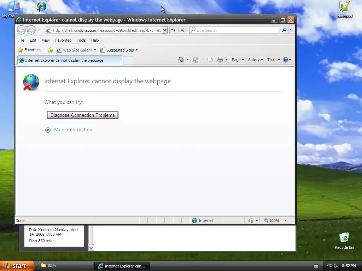
Task: Expand the Suggested Sites dropdown arrow
Action: 137,50
